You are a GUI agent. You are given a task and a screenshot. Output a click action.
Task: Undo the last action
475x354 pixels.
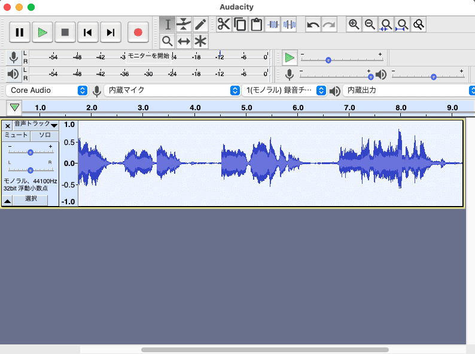313,25
